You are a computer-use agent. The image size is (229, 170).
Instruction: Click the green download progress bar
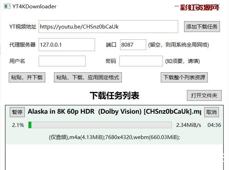(100, 125)
